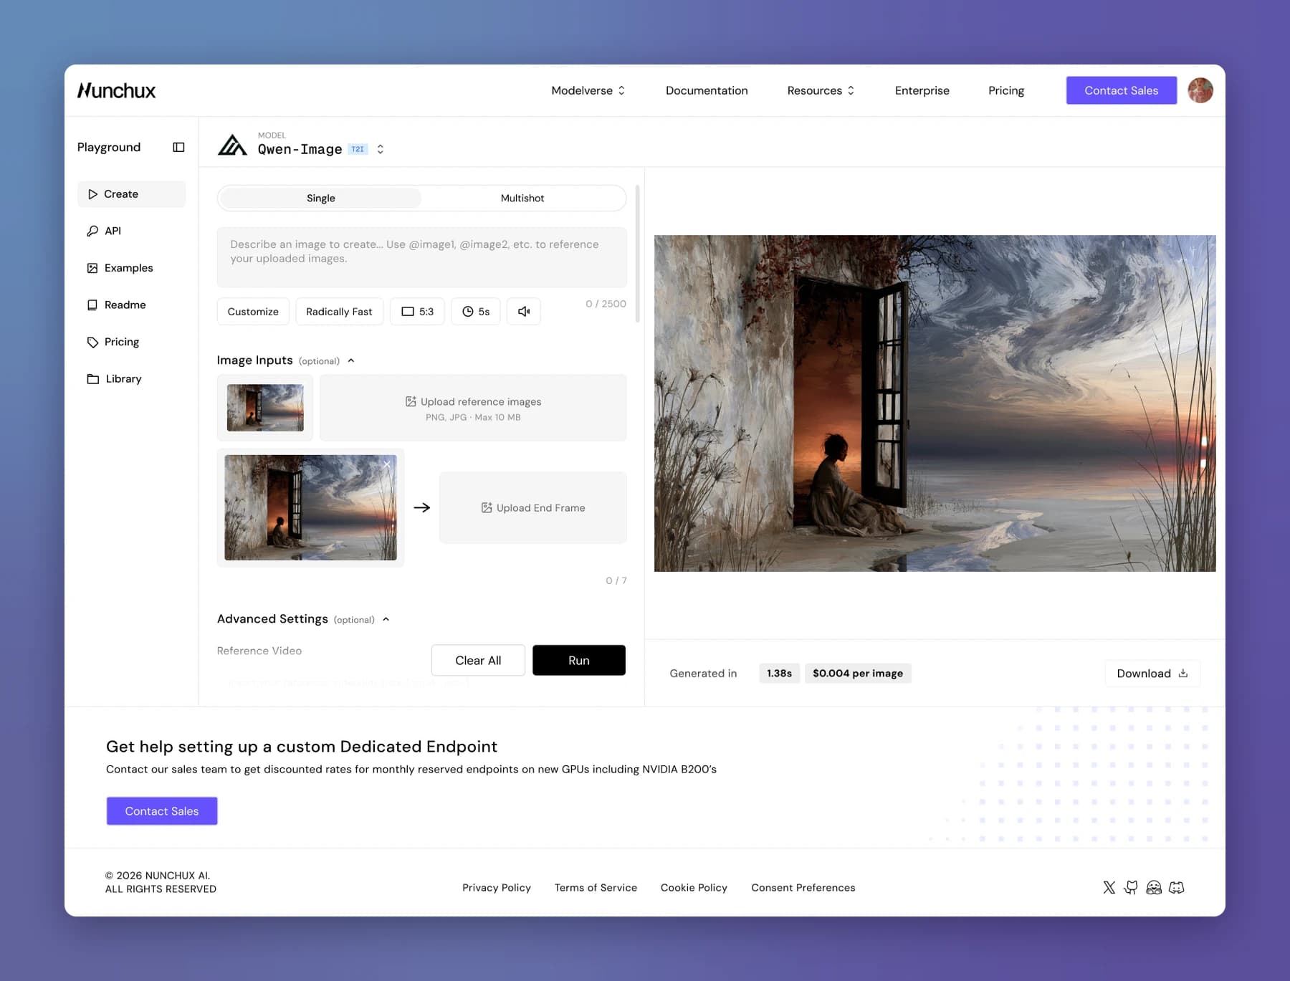Open the 5s duration selector
Image resolution: width=1290 pixels, height=981 pixels.
point(476,311)
